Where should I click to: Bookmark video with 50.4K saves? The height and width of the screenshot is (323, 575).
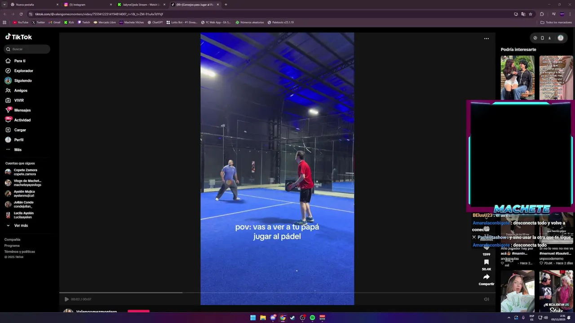[x=486, y=262]
